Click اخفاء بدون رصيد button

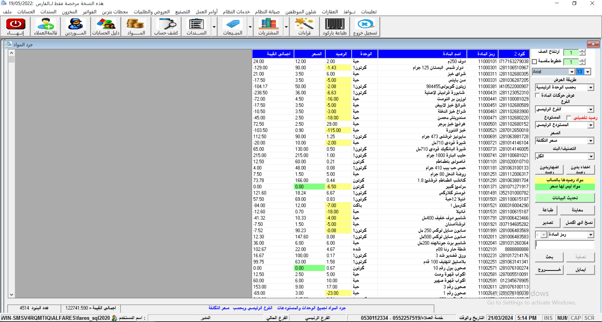click(580, 169)
